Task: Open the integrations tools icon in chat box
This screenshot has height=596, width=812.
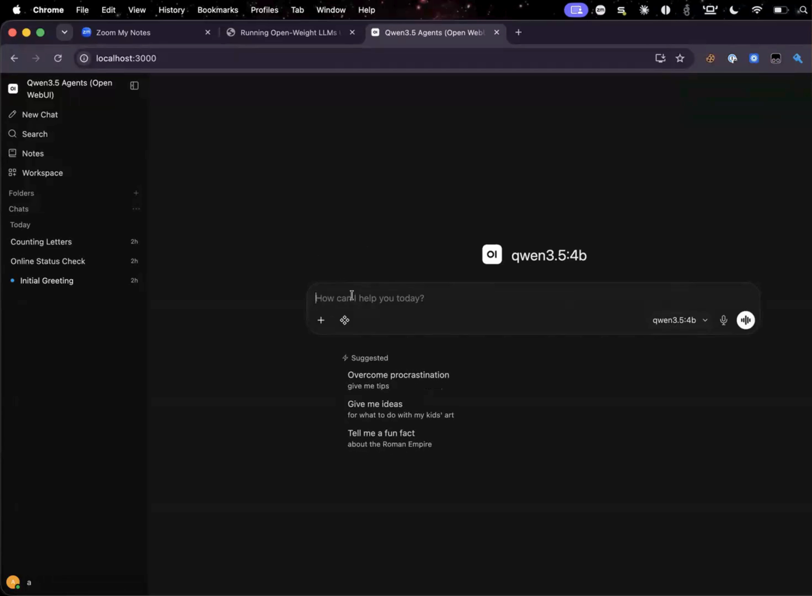Action: 345,320
